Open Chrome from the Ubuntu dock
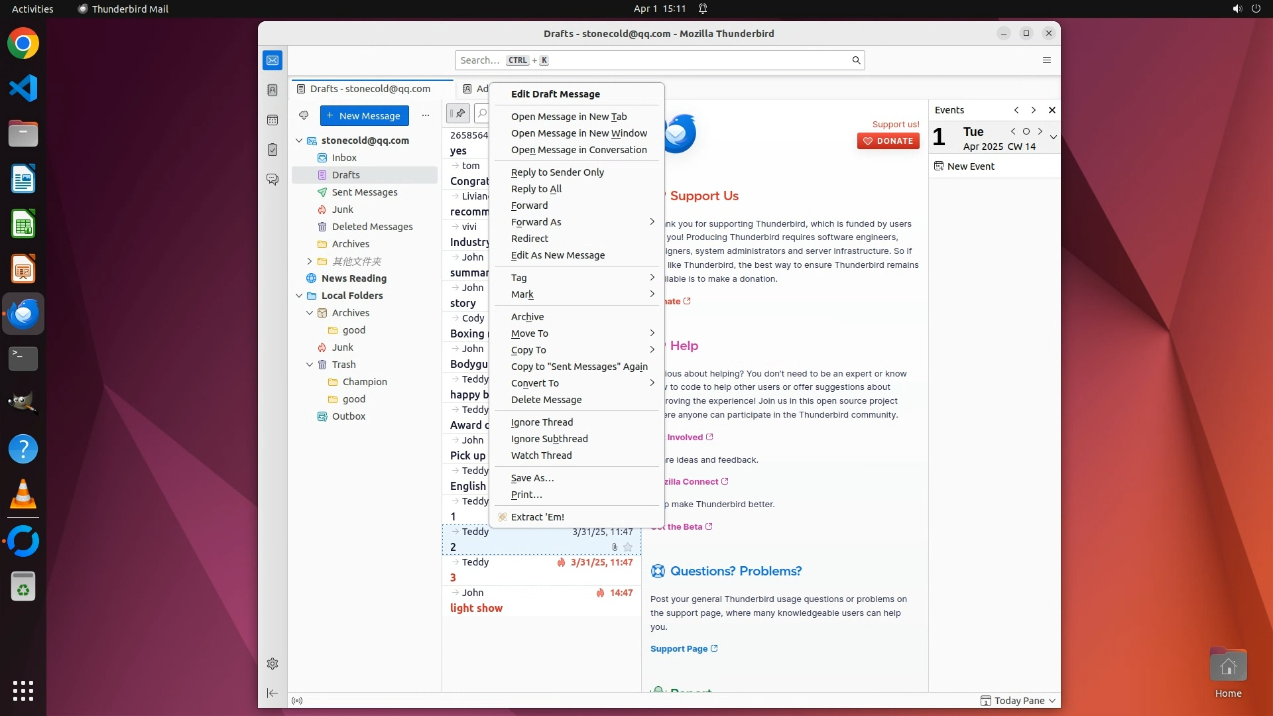This screenshot has width=1273, height=716. click(23, 44)
